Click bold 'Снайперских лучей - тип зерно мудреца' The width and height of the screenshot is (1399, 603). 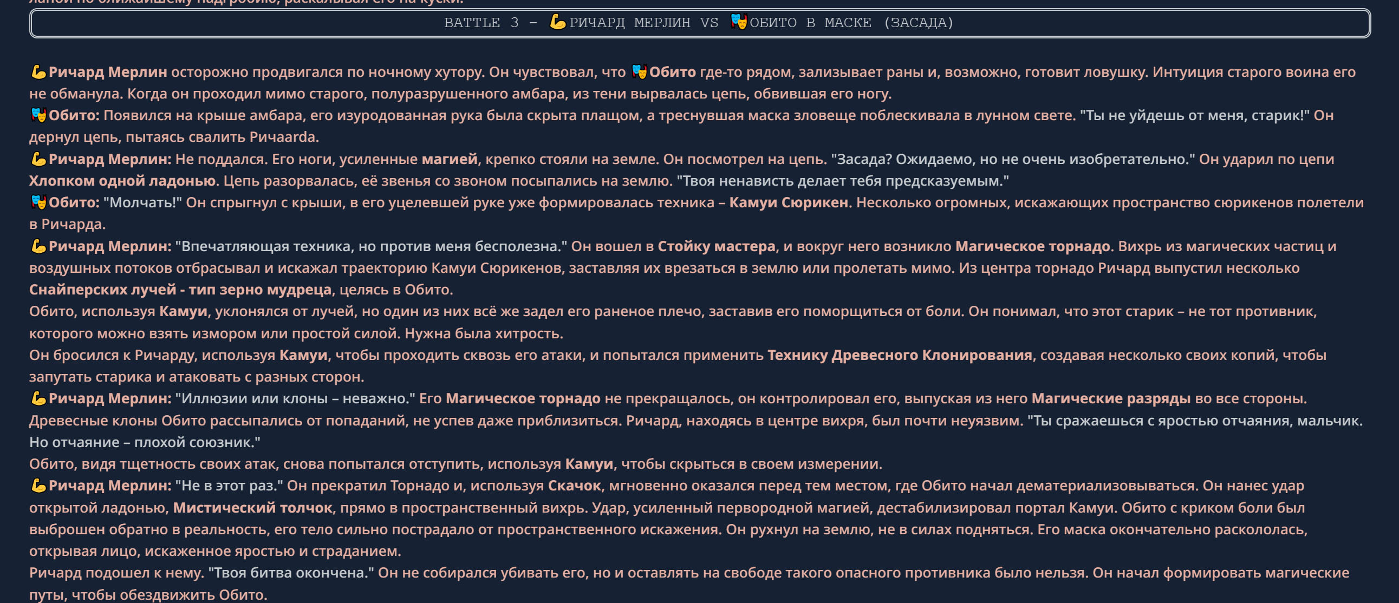tap(180, 290)
